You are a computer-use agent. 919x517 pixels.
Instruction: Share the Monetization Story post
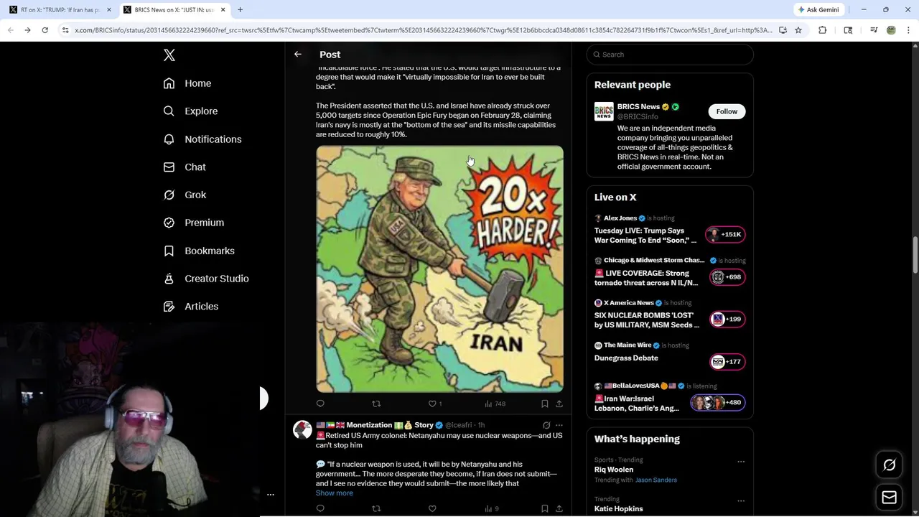pos(559,508)
